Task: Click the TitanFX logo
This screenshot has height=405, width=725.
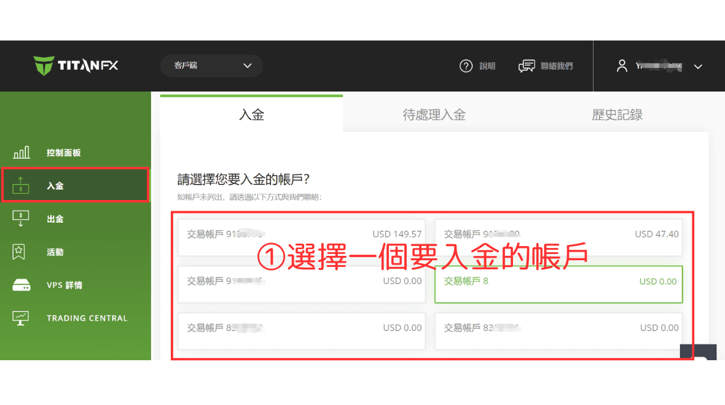Action: (74, 66)
